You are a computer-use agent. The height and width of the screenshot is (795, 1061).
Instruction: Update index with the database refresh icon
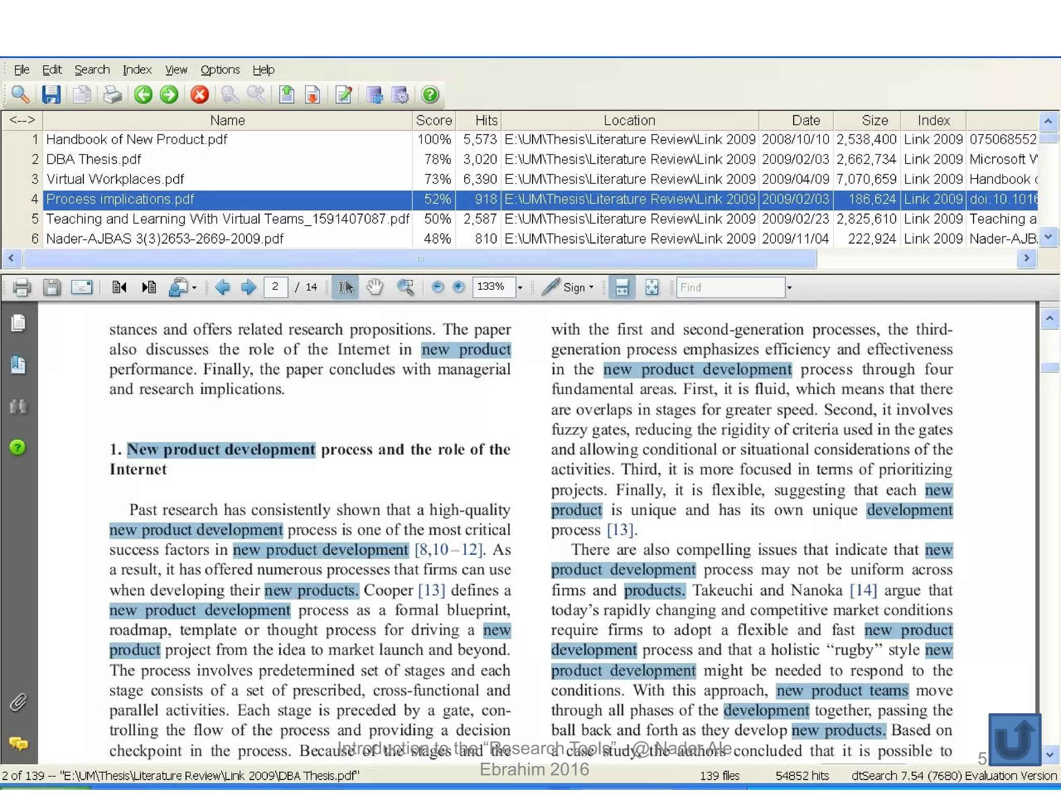(x=375, y=95)
